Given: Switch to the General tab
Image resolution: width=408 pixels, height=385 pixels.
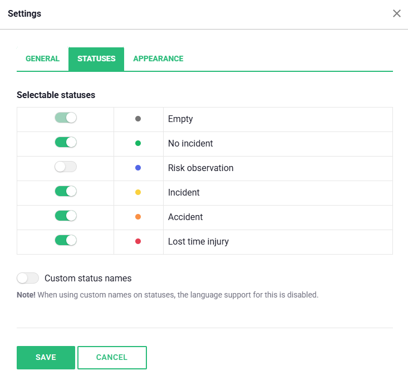Looking at the screenshot, I should point(42,59).
